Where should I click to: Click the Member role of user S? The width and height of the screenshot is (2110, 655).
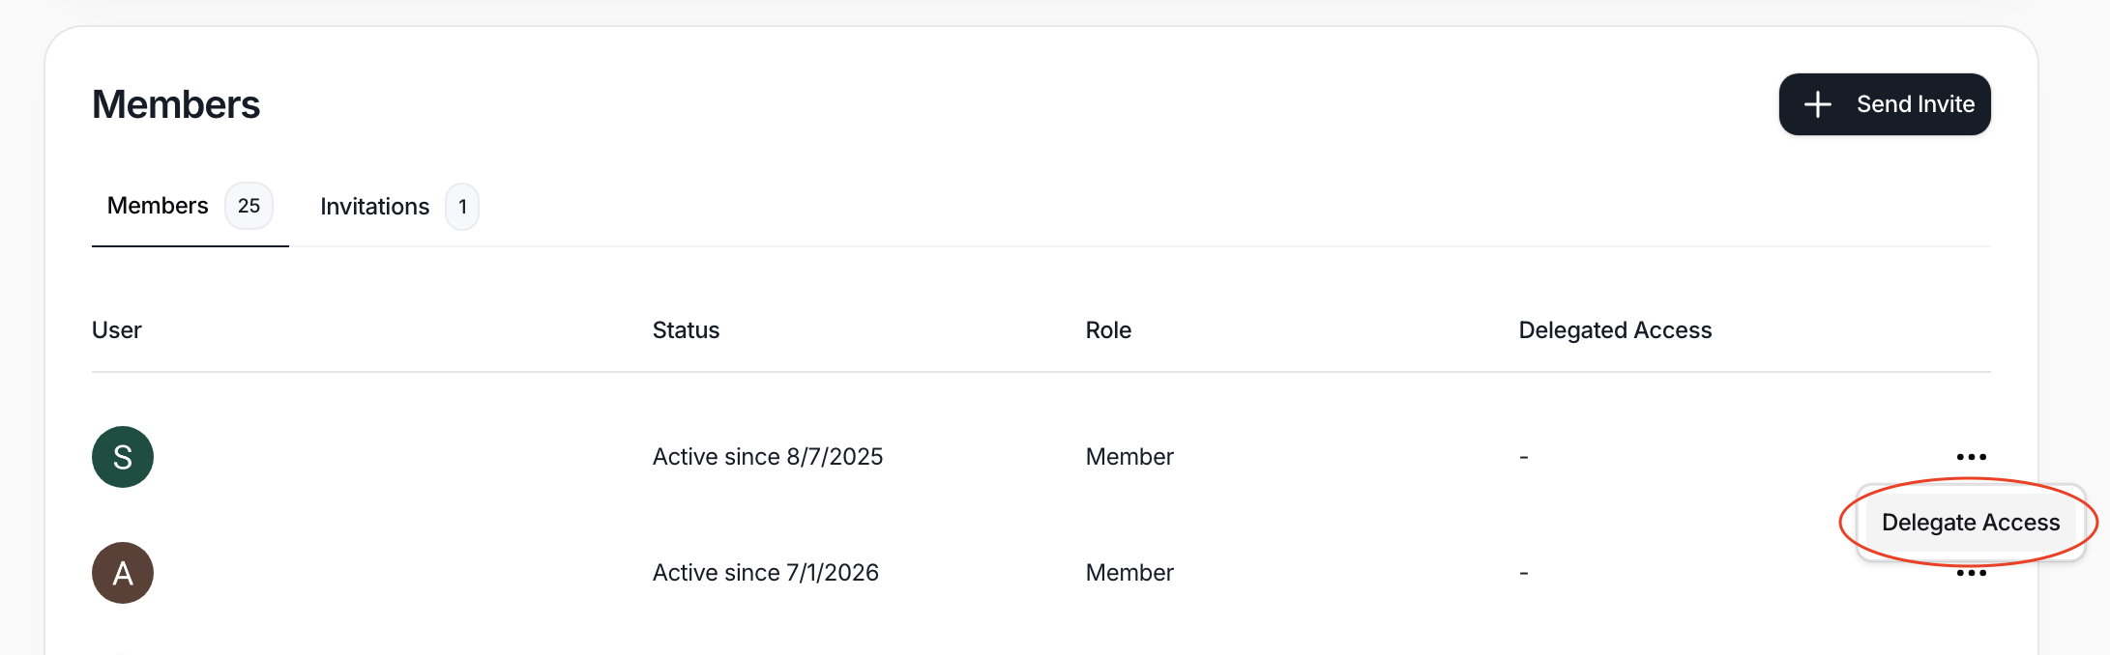1129,457
